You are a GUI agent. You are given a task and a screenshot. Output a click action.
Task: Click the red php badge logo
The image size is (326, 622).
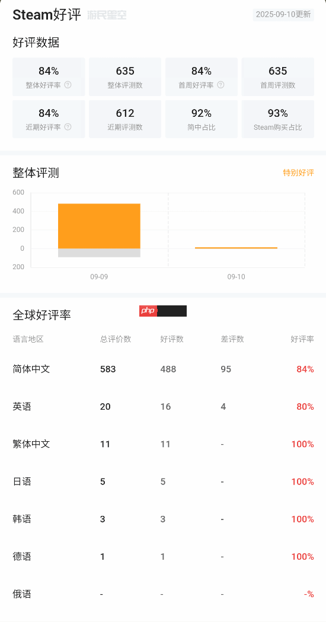[x=148, y=311]
